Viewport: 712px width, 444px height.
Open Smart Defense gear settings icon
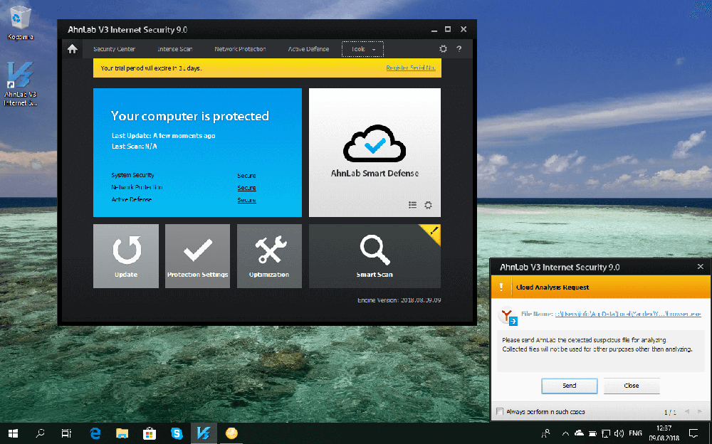pos(428,205)
